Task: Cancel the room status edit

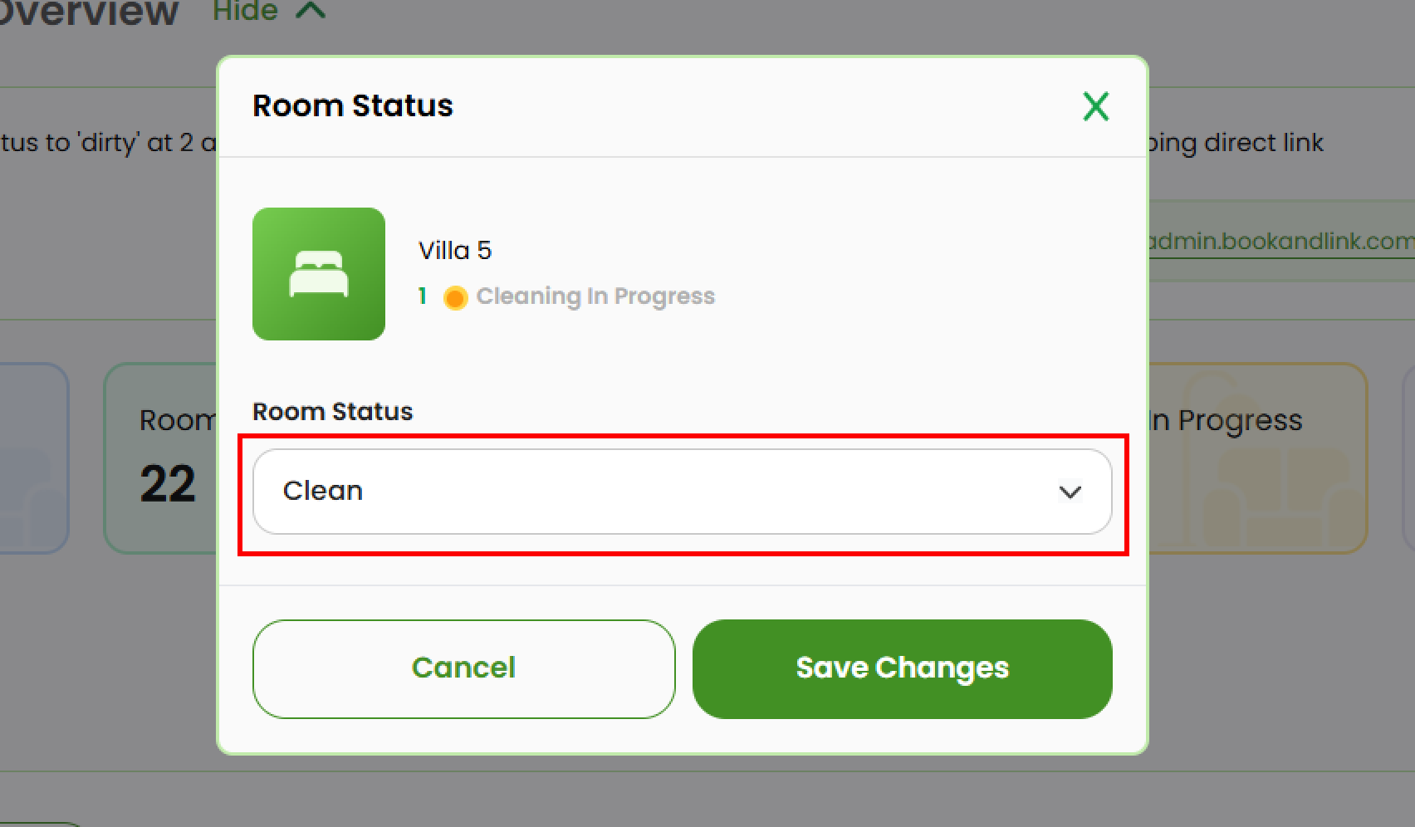Action: pos(463,668)
